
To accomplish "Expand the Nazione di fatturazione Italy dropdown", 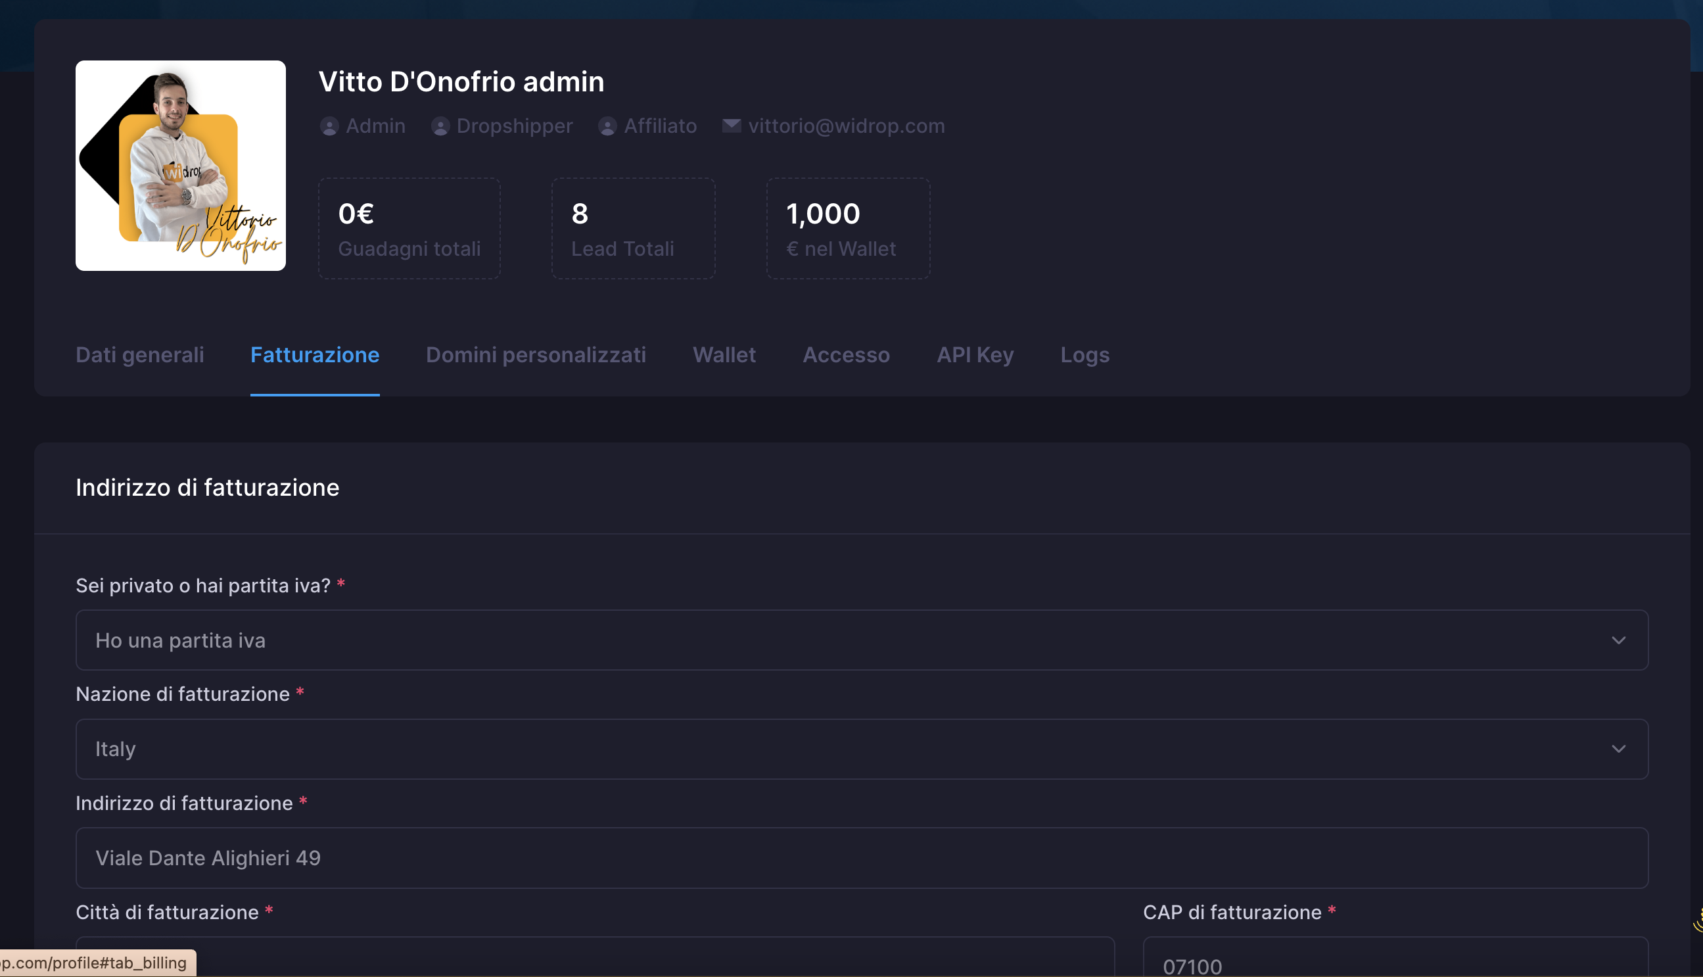I will coord(861,749).
